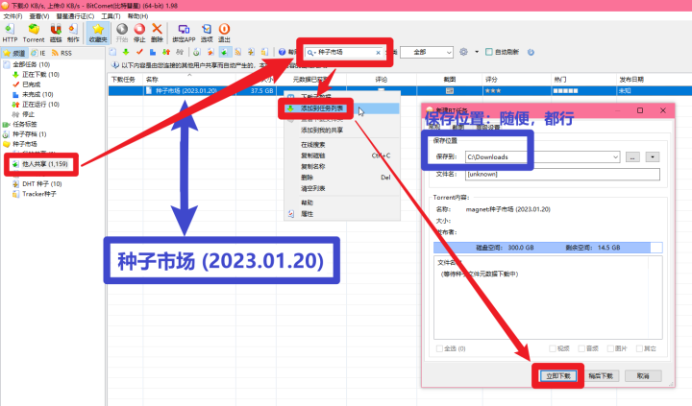Click the 稍后下载 button in dialog
This screenshot has width=692, height=406.
click(x=601, y=376)
